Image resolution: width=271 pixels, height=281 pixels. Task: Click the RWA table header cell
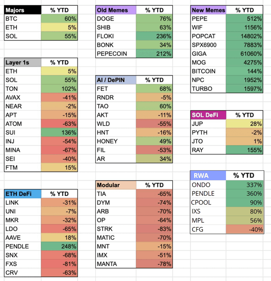tap(209, 176)
